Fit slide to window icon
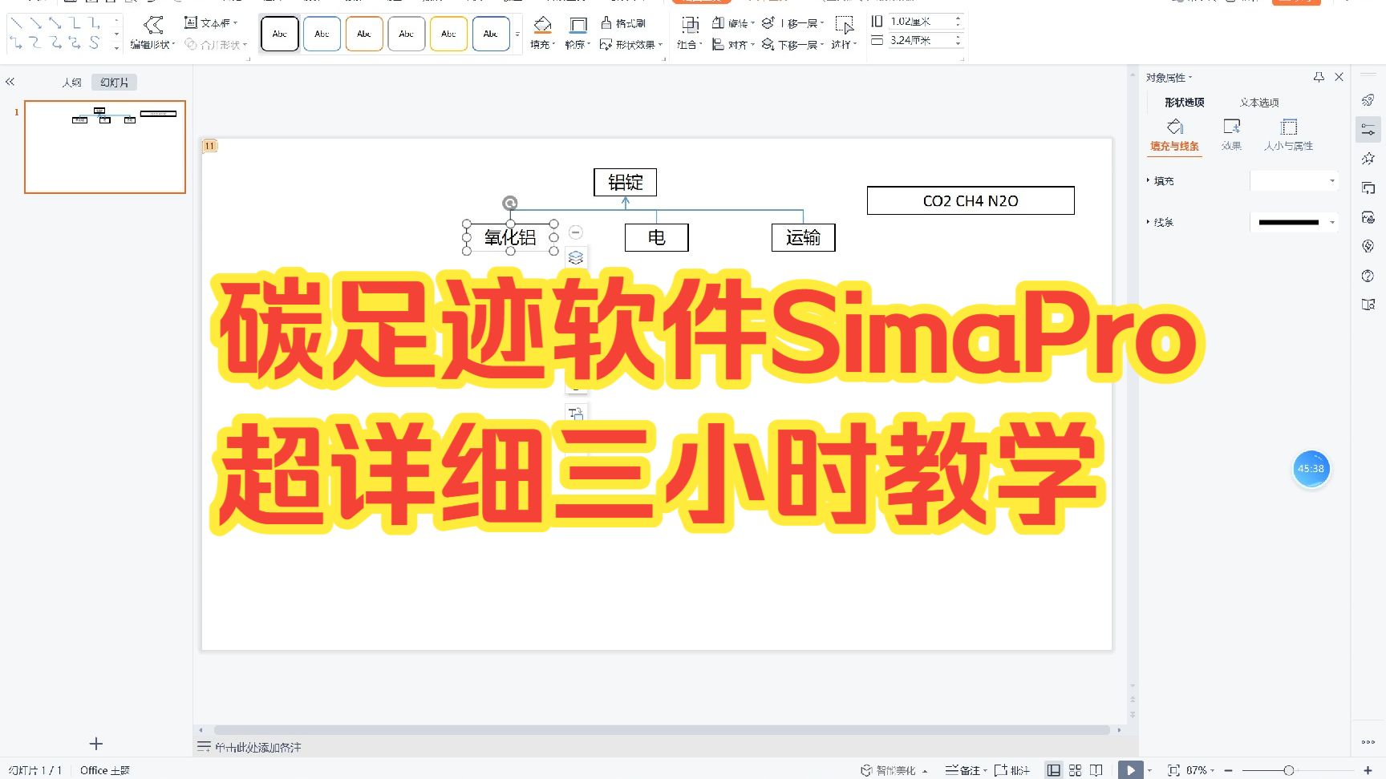 click(1173, 770)
